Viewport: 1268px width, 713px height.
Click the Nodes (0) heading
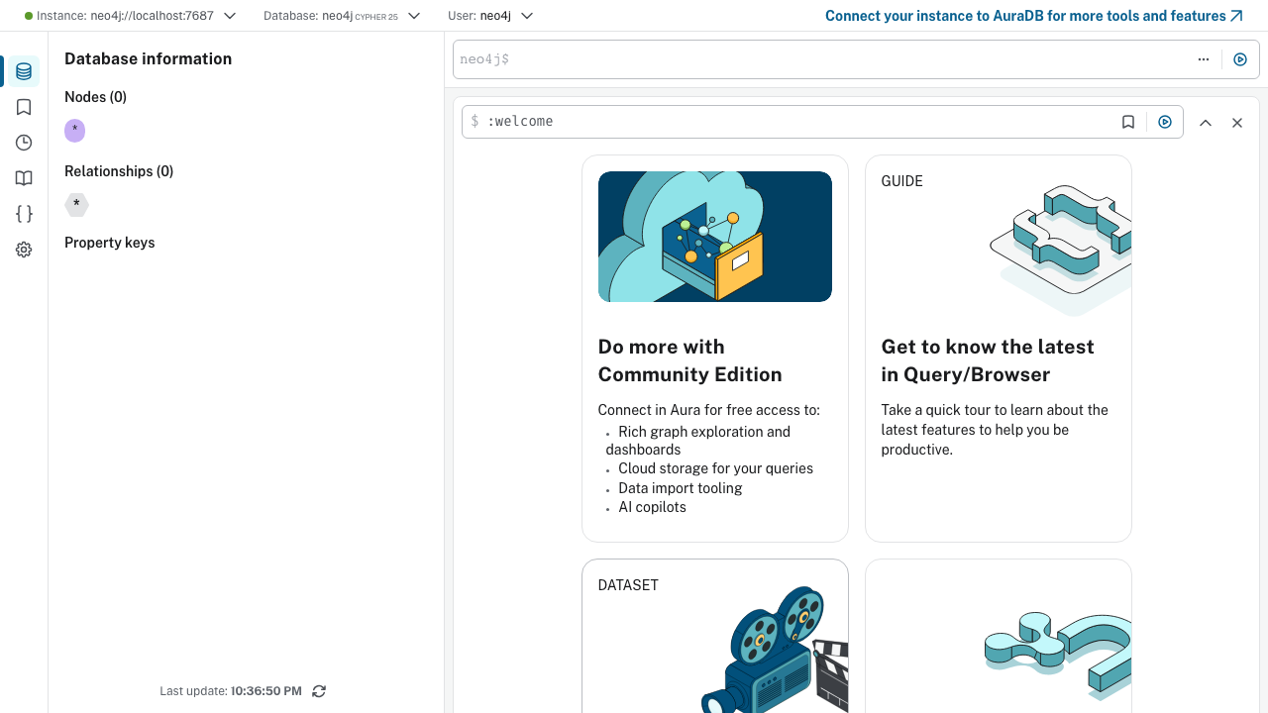pos(95,97)
